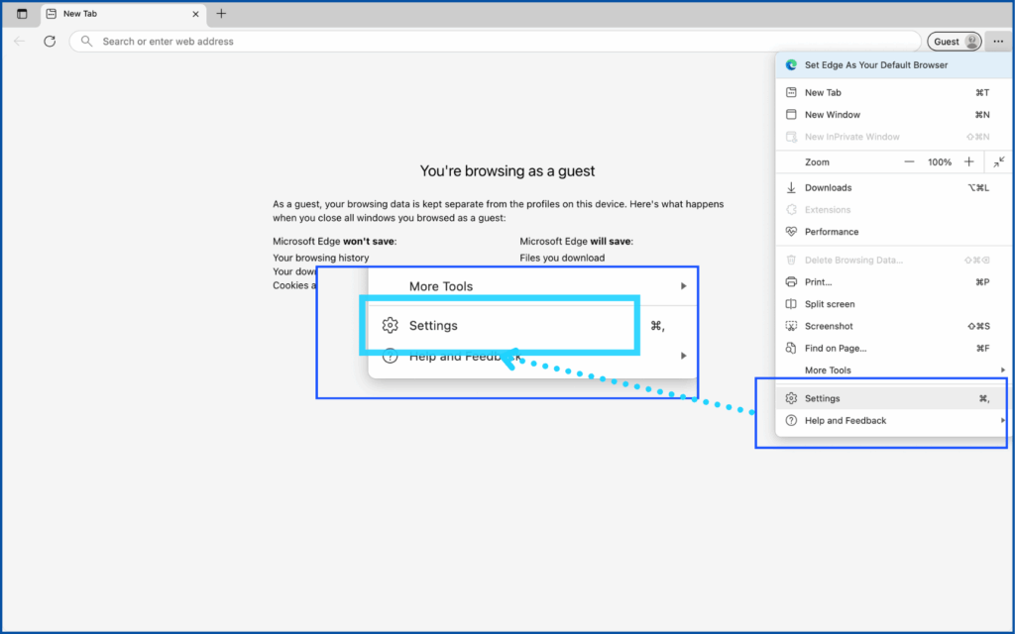Choose the Screenshot menu entry
Viewport: 1015px width, 634px height.
pyautogui.click(x=829, y=326)
